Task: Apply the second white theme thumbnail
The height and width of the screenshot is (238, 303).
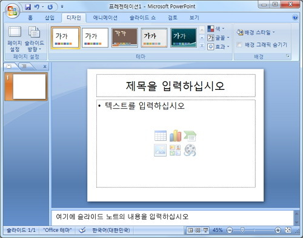Action: (95, 38)
